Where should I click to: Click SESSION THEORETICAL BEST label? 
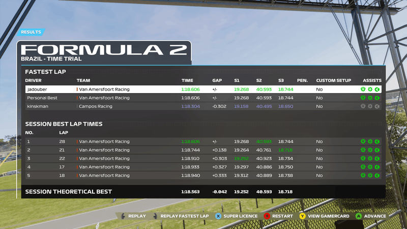pos(69,192)
